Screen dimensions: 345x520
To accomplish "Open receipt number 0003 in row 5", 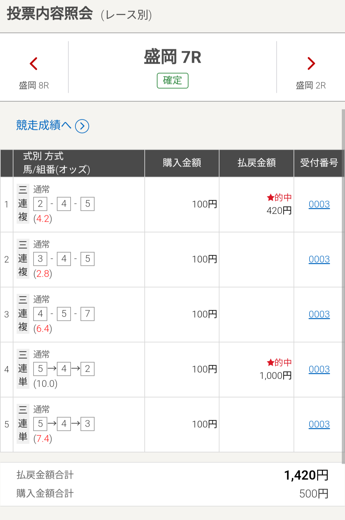I will pyautogui.click(x=319, y=424).
